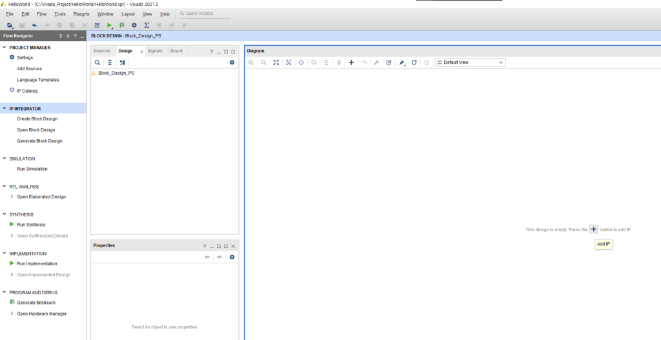Open main toolbar Settings gear
Screen dimensions: 661x340
click(x=134, y=26)
